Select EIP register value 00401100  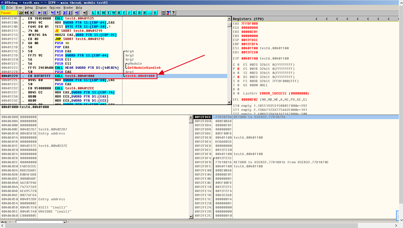click(x=249, y=59)
